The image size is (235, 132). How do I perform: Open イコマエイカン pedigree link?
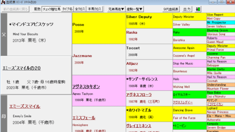215,104
